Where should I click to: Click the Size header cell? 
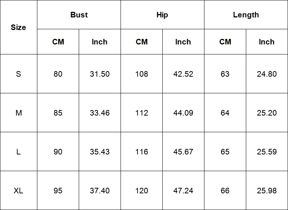[x=18, y=27]
